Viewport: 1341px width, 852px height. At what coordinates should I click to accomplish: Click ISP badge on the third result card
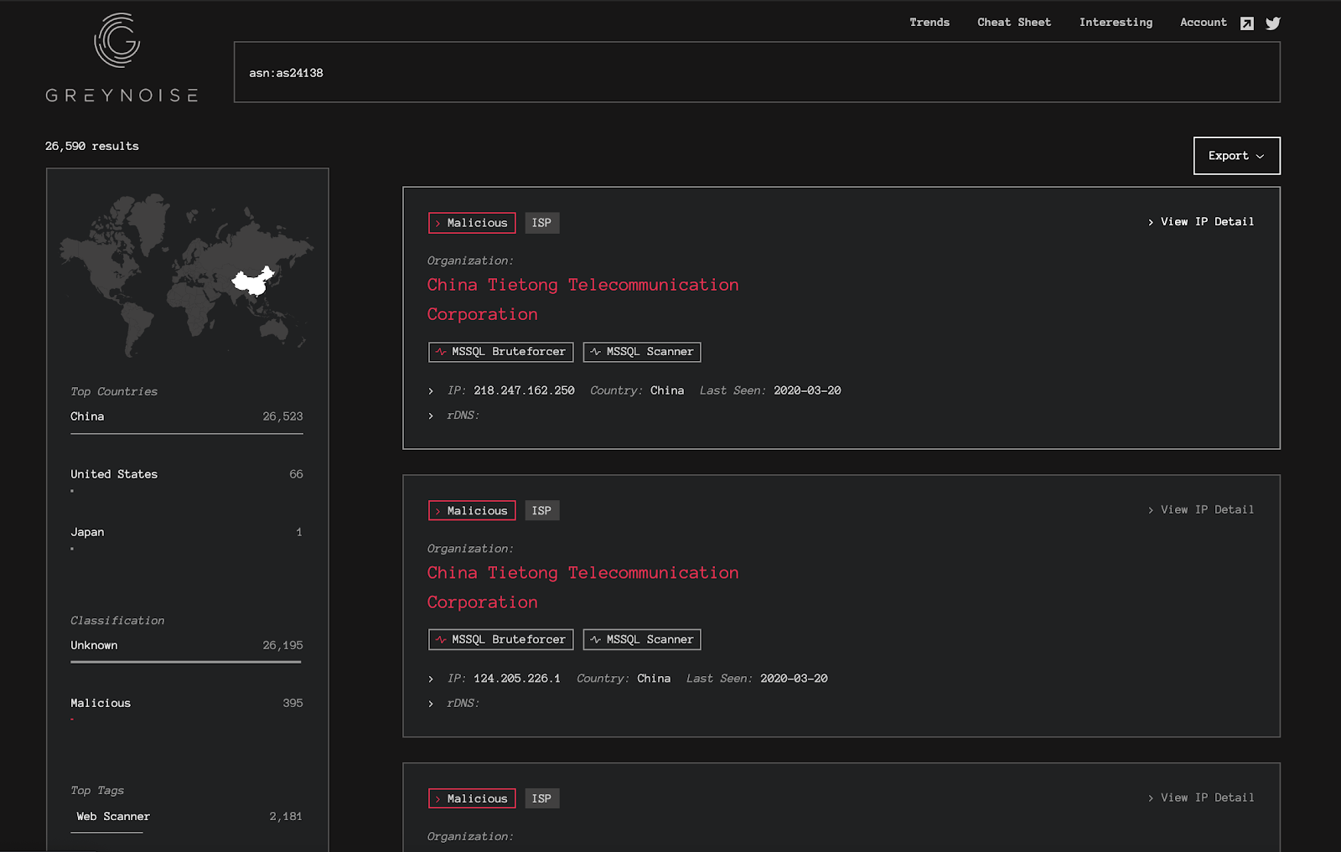click(541, 799)
